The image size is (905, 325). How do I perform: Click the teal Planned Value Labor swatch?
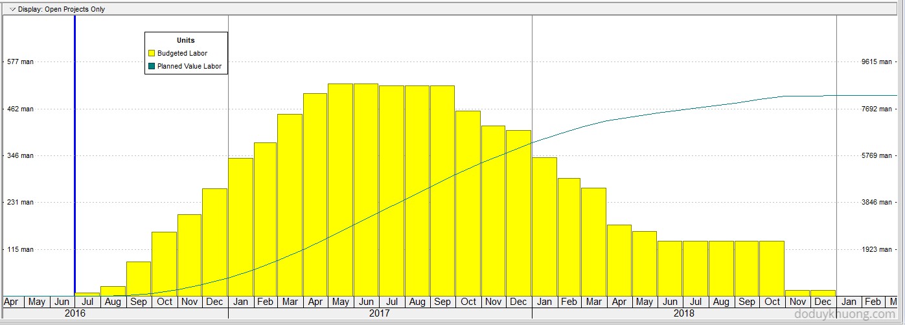[x=152, y=66]
